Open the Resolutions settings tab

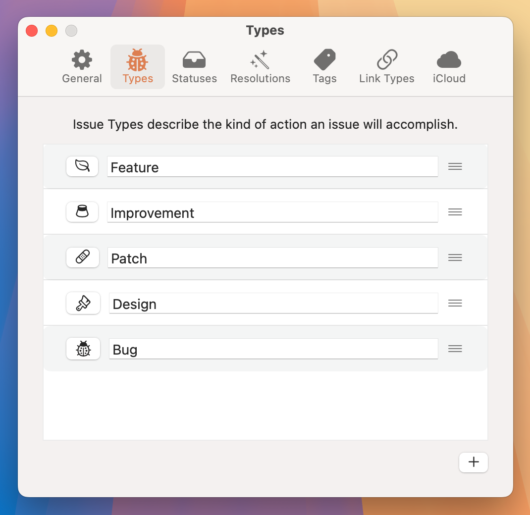click(x=260, y=67)
